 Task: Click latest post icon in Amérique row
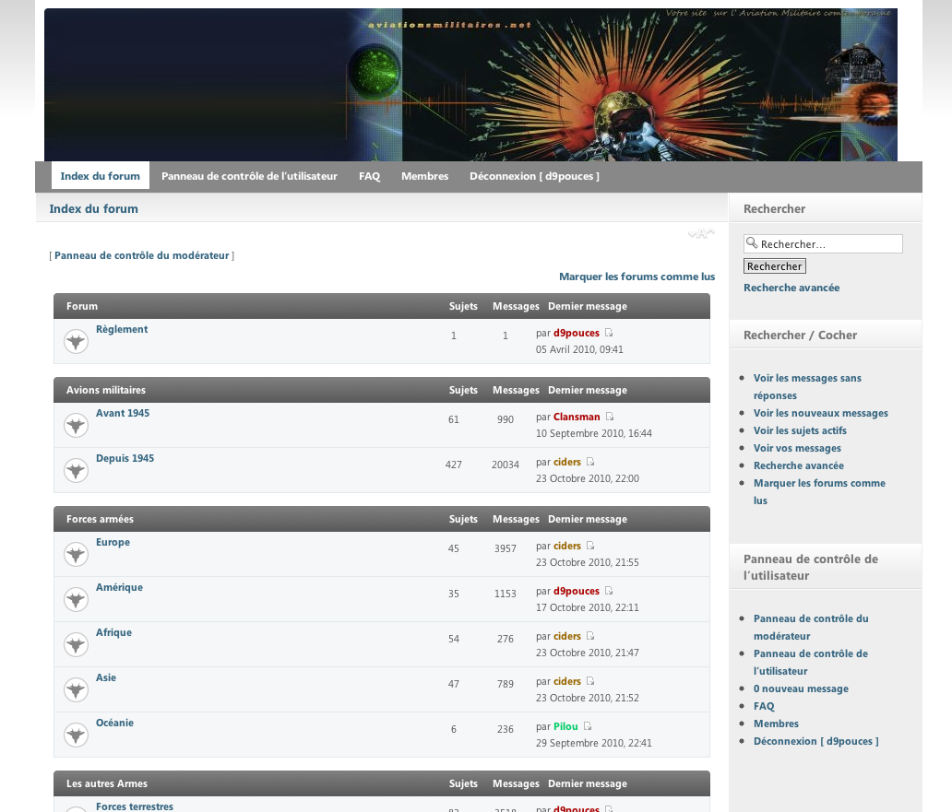(x=609, y=592)
